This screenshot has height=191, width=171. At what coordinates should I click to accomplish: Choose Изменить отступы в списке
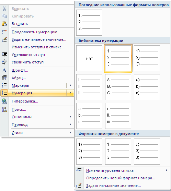(38, 47)
